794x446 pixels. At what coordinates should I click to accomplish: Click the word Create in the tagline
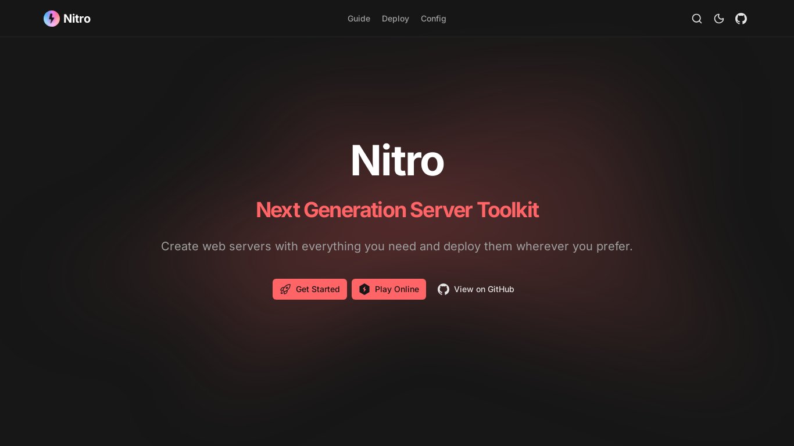point(180,246)
